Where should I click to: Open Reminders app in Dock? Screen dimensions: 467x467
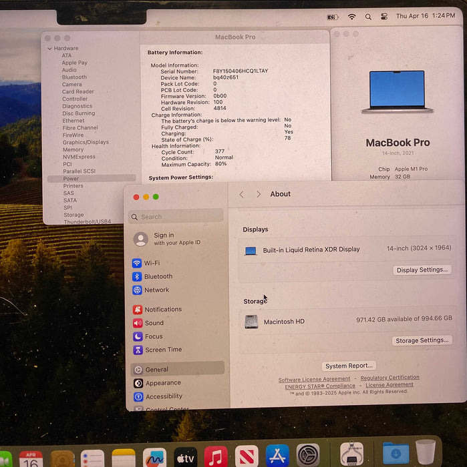click(92, 459)
